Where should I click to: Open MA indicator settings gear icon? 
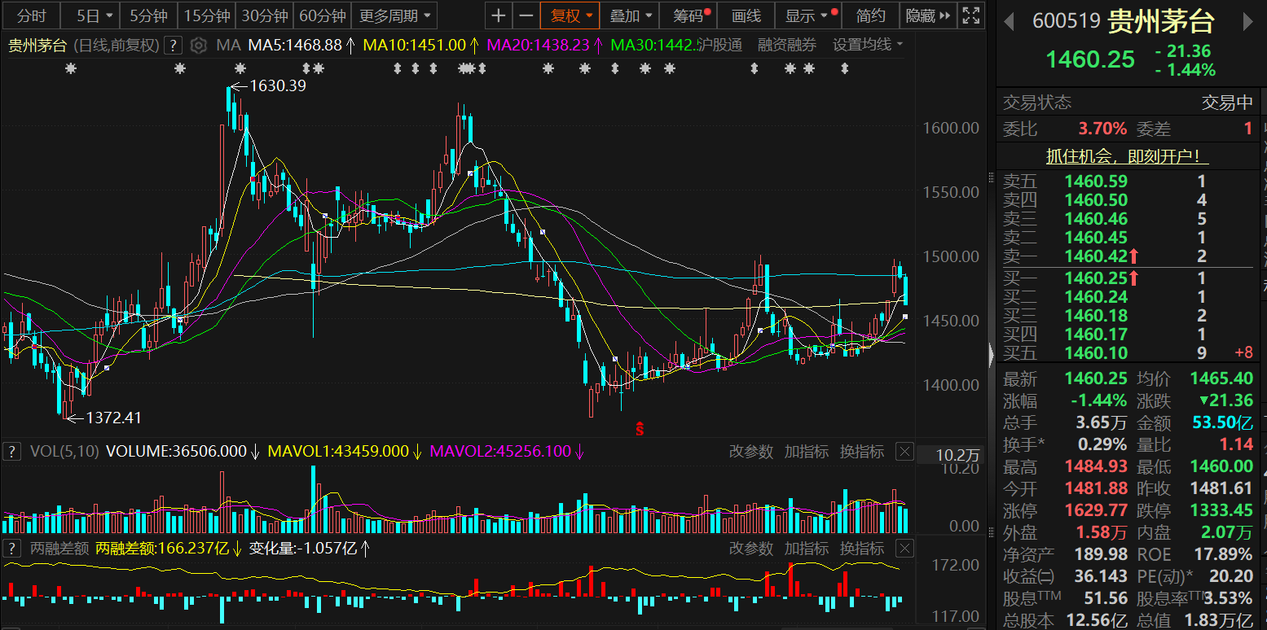tap(199, 46)
